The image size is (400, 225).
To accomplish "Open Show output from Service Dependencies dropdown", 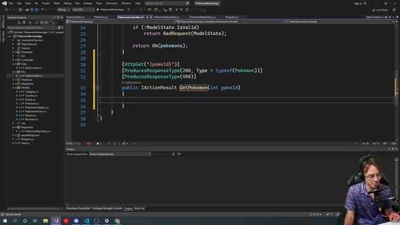I will pos(120,154).
